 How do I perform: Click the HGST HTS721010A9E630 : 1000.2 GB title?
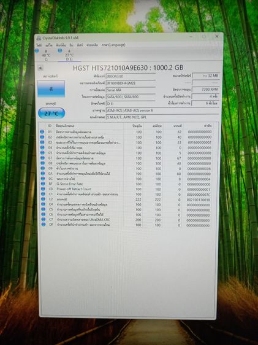pos(128,68)
